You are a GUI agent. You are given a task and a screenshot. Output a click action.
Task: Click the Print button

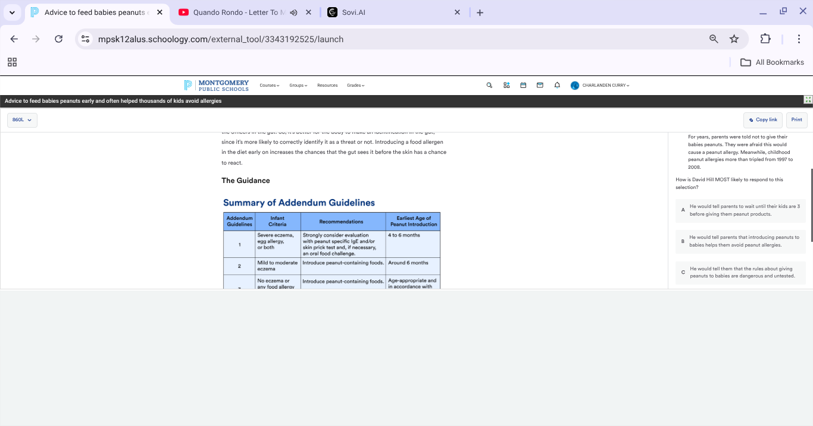tap(796, 120)
